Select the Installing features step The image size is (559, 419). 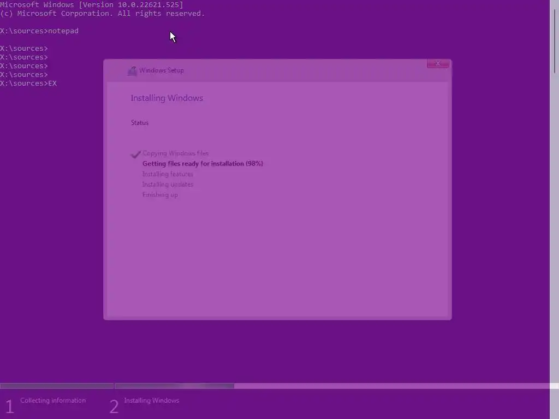click(x=168, y=174)
